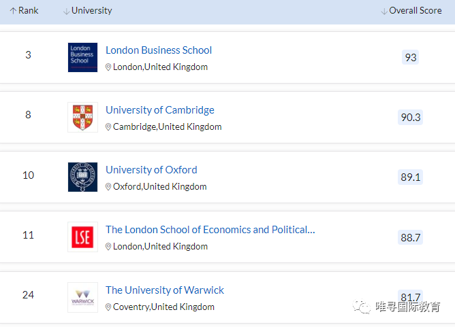
Task: Click the rank 24 cell
Action: coord(28,295)
